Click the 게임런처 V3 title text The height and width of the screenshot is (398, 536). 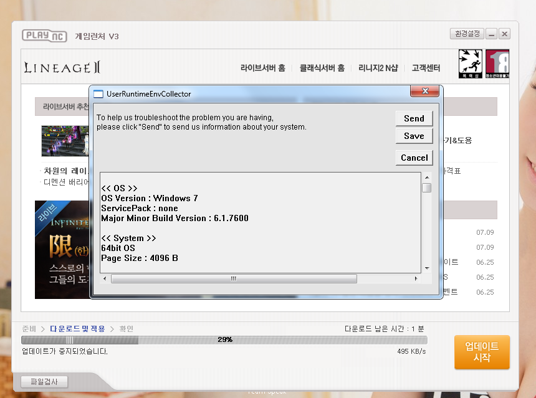pyautogui.click(x=97, y=36)
